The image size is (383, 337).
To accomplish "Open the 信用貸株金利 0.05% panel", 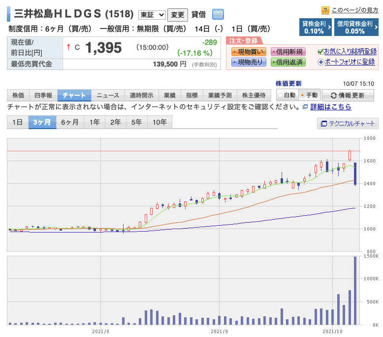I will [356, 27].
